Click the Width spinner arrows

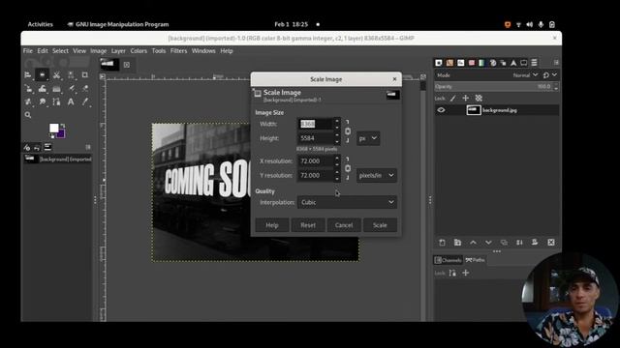[337, 124]
